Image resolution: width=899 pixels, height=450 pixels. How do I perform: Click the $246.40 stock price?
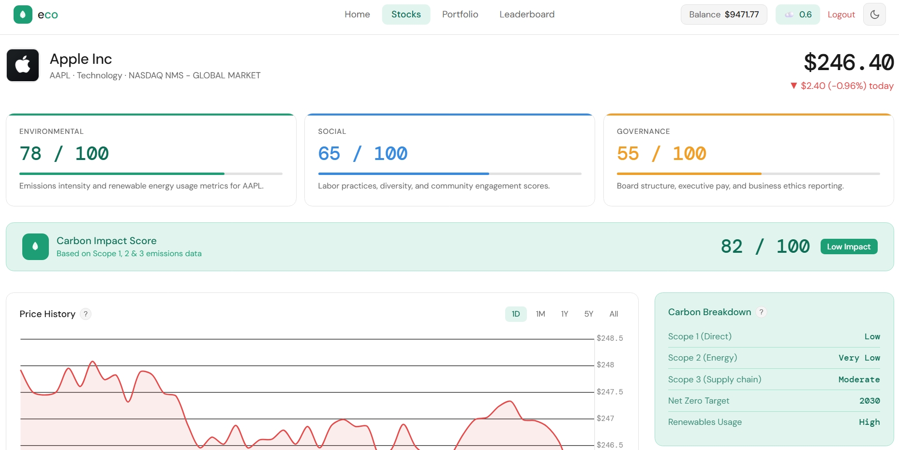tap(849, 62)
